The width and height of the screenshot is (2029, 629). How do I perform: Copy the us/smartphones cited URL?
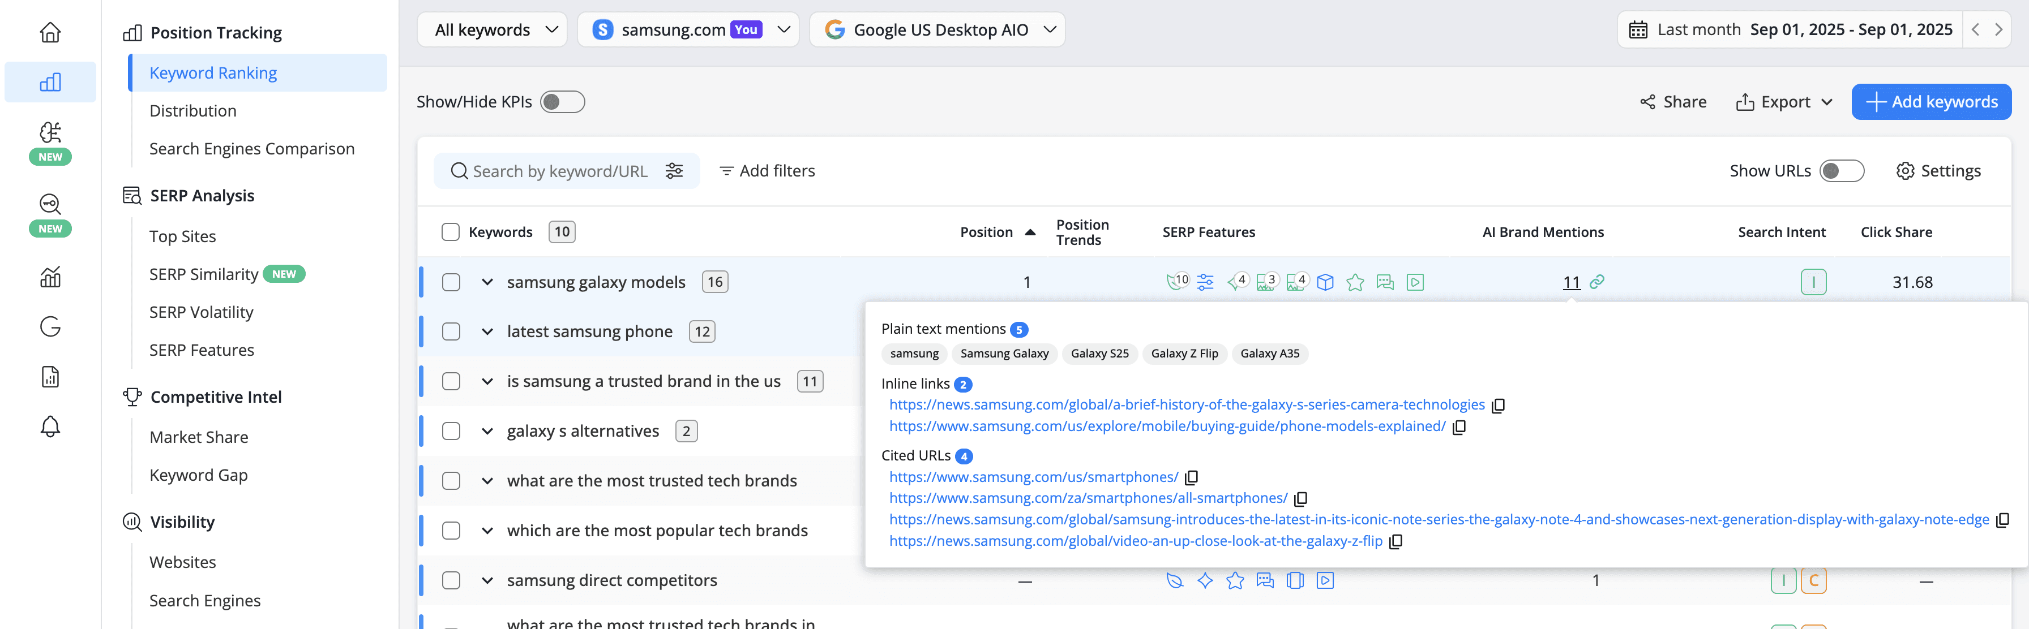(1191, 478)
